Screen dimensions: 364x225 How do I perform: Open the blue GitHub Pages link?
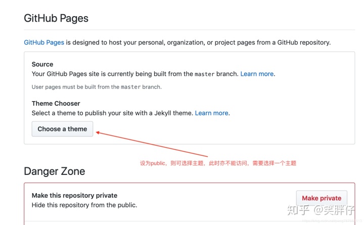[44, 42]
